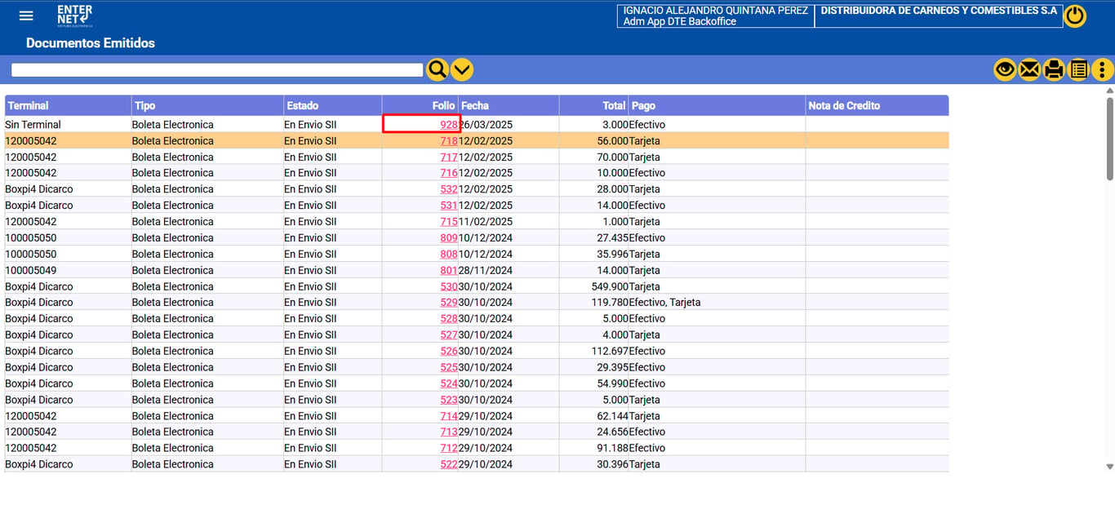Sort by Tipo column header
Viewport: 1115px width, 505px height.
(x=207, y=105)
